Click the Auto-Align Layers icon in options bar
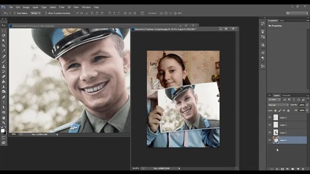The height and width of the screenshot is (174, 310). [x=142, y=13]
